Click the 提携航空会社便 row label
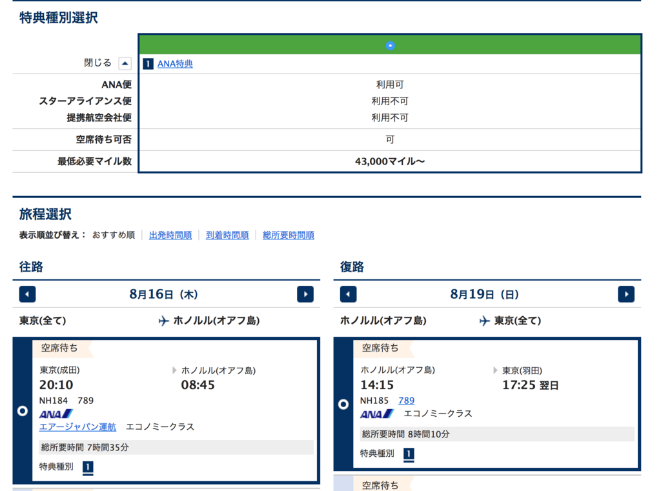 coord(99,117)
